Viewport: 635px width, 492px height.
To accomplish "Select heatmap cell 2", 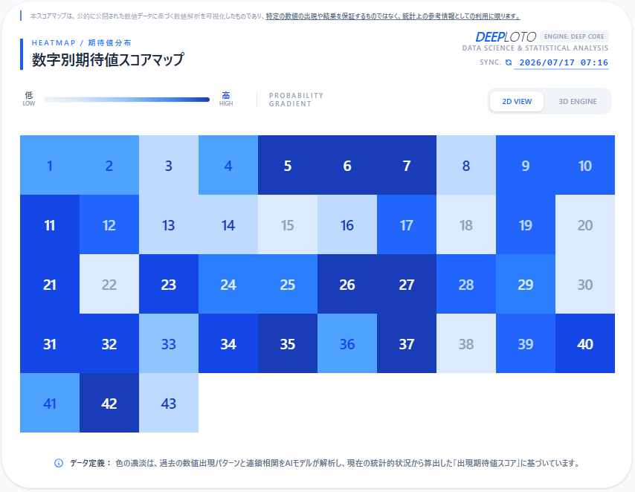I will pos(109,165).
